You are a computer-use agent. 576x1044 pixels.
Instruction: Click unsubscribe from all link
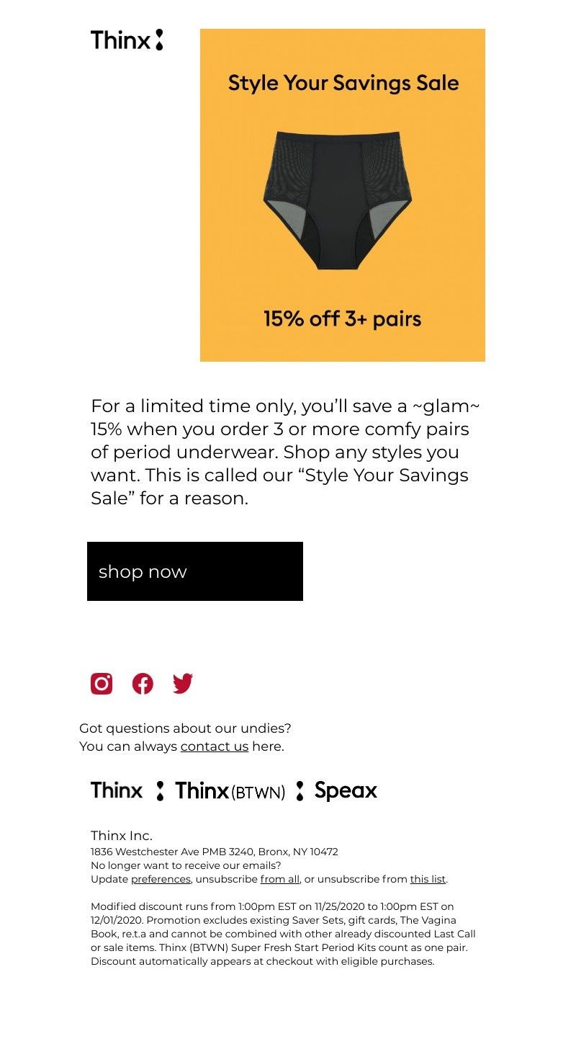[x=280, y=879]
